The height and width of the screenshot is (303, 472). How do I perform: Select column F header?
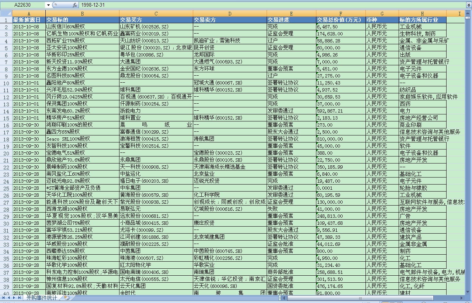tap(341, 14)
